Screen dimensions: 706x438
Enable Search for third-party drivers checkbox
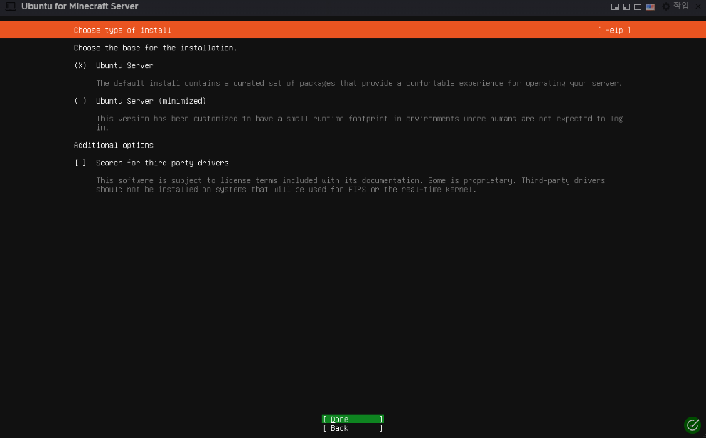[x=80, y=163]
